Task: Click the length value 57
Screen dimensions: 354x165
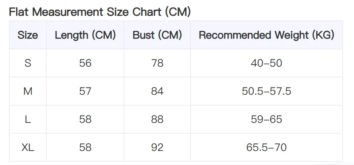Action: coord(85,91)
